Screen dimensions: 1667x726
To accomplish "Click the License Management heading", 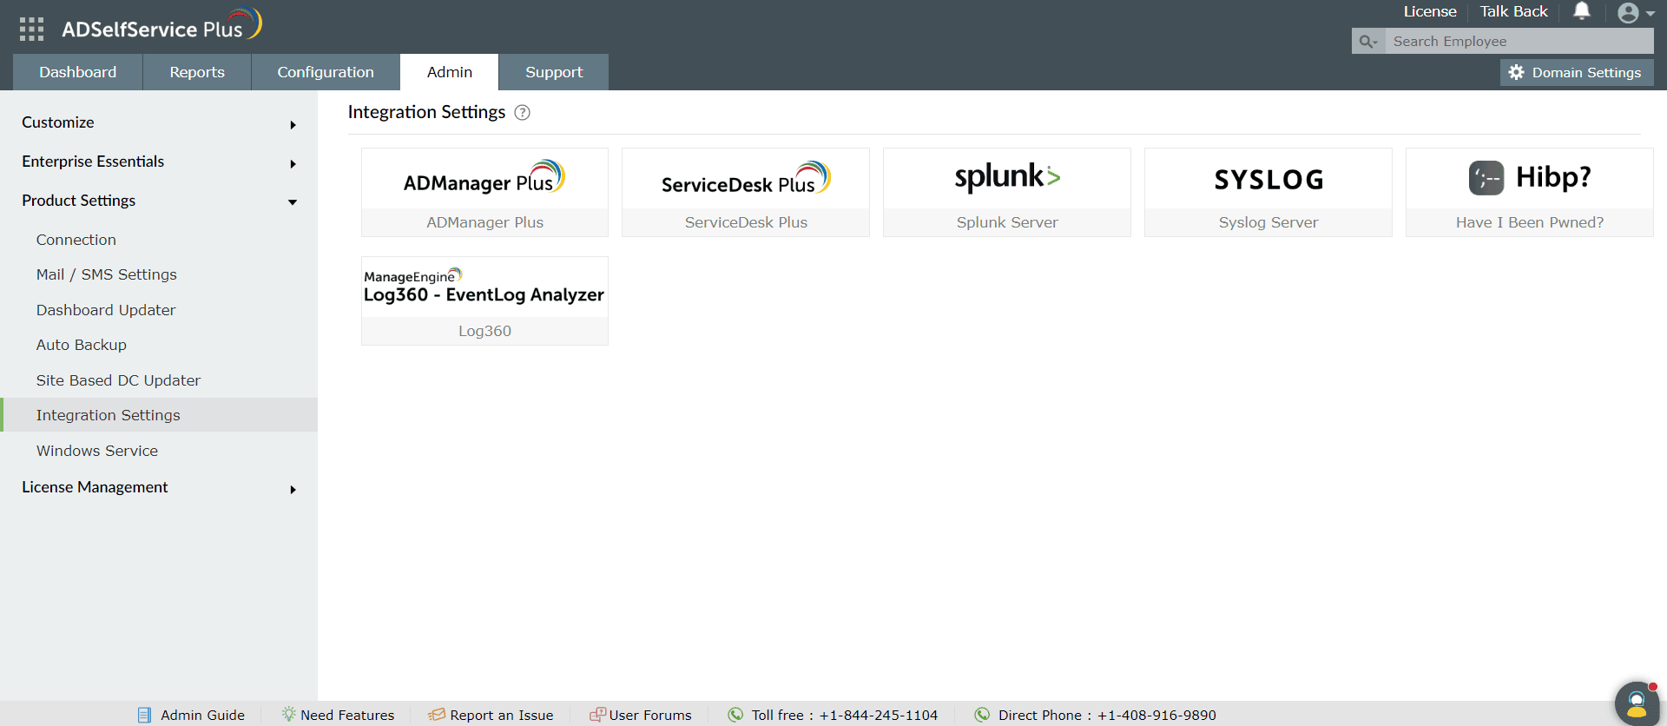I will pyautogui.click(x=95, y=487).
